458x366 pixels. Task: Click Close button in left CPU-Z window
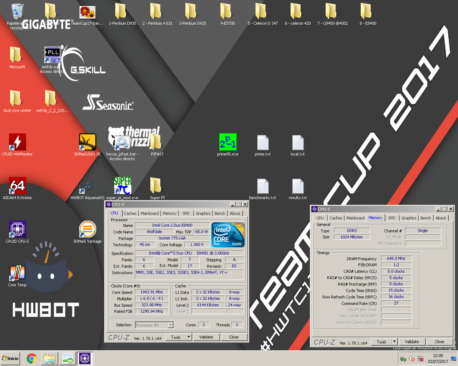[234, 337]
